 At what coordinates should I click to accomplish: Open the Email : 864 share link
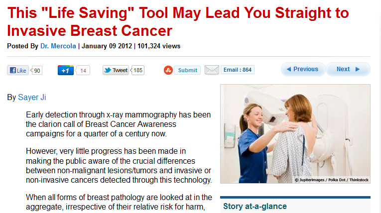click(238, 70)
